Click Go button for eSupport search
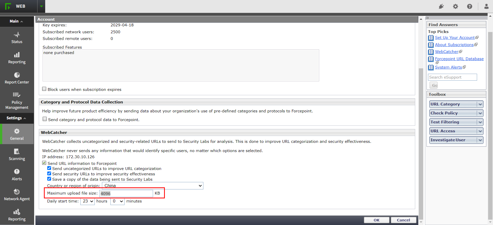The width and height of the screenshot is (493, 225). 434,85
